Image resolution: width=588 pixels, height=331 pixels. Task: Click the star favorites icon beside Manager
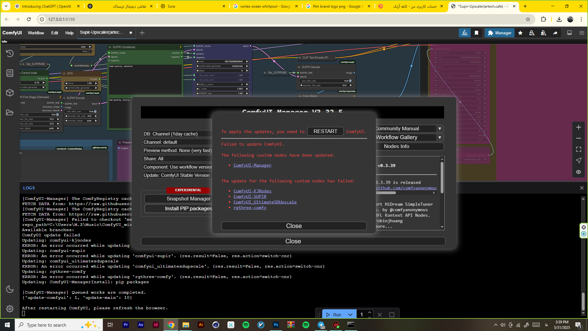520,33
